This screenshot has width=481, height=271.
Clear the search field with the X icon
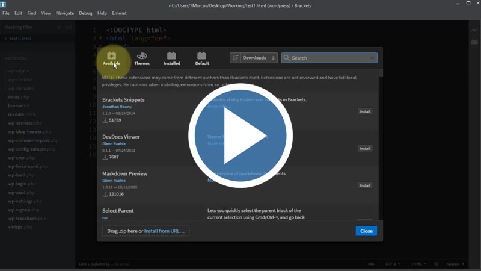click(373, 58)
